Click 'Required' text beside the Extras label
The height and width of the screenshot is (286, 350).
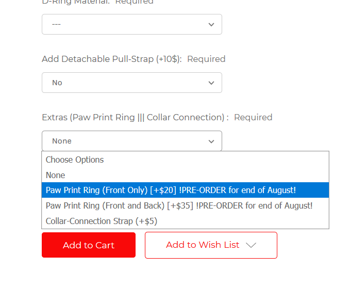[x=253, y=117]
